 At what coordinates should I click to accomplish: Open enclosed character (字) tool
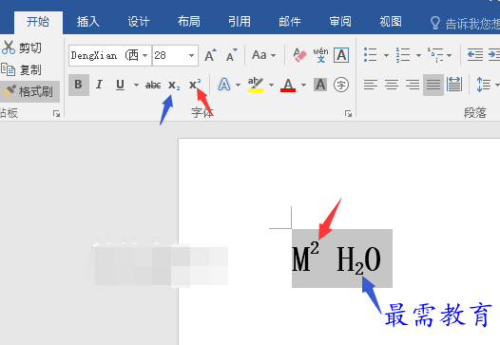tap(341, 85)
